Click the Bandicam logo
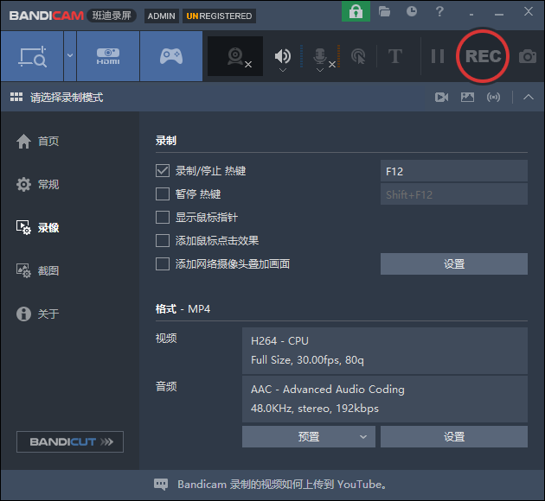This screenshot has height=501, width=545. 46,16
